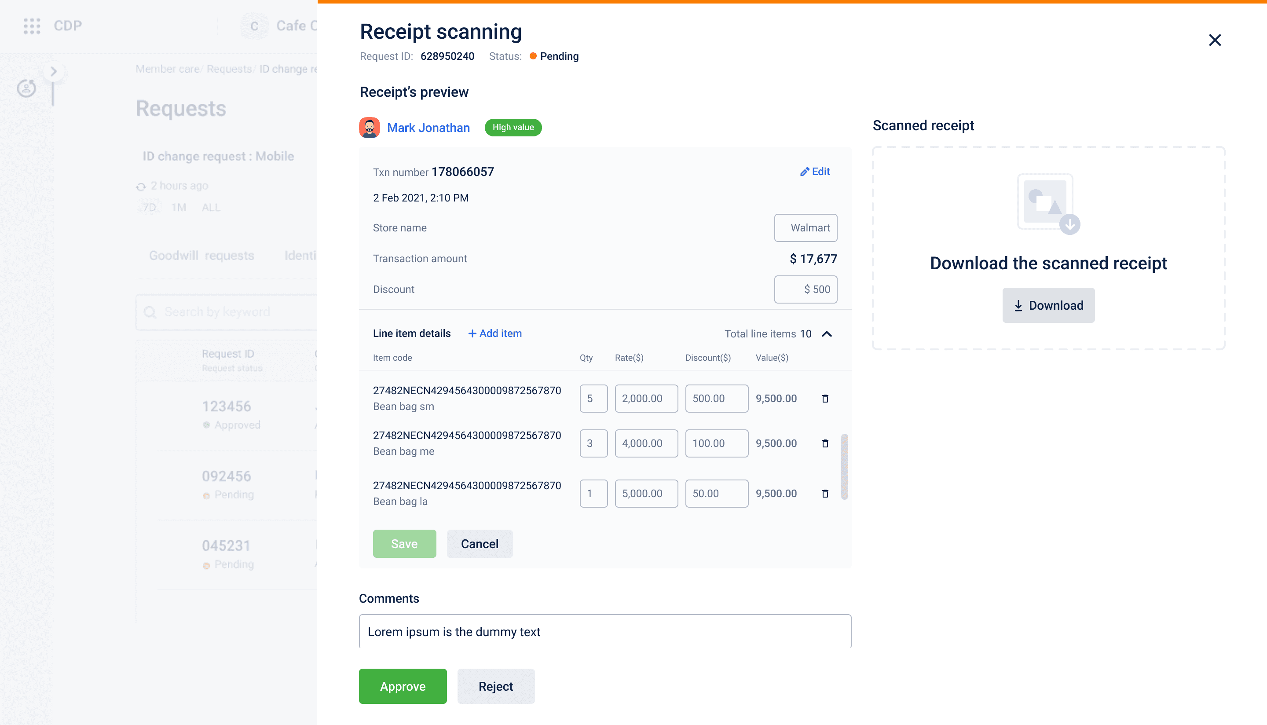Click the Add item link
Image resolution: width=1267 pixels, height=725 pixels.
(495, 333)
